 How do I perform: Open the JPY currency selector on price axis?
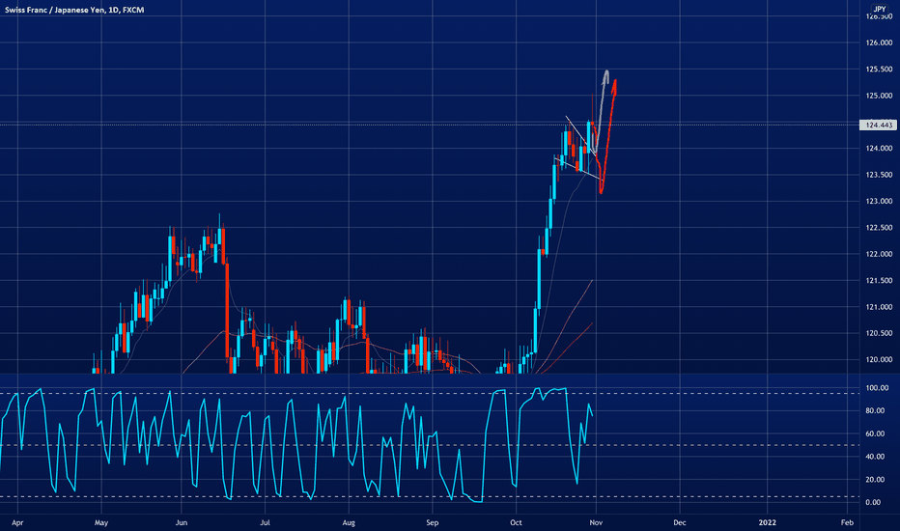(880, 9)
